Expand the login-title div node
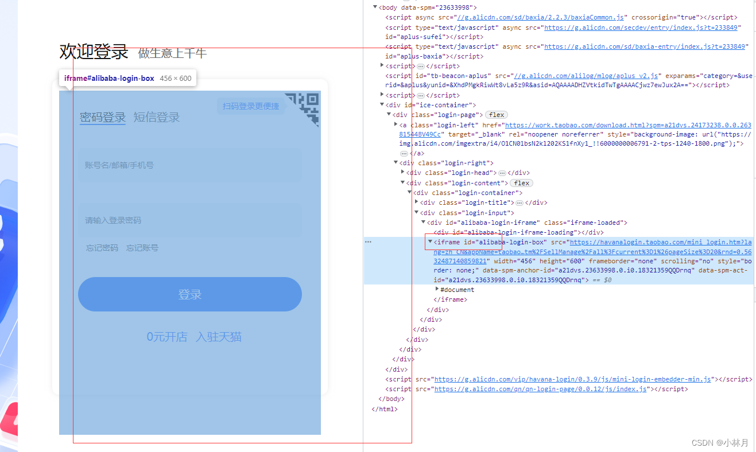756x452 pixels. click(417, 202)
